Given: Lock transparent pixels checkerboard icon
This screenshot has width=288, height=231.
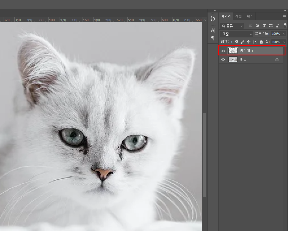Looking at the screenshot, I should click(x=236, y=42).
